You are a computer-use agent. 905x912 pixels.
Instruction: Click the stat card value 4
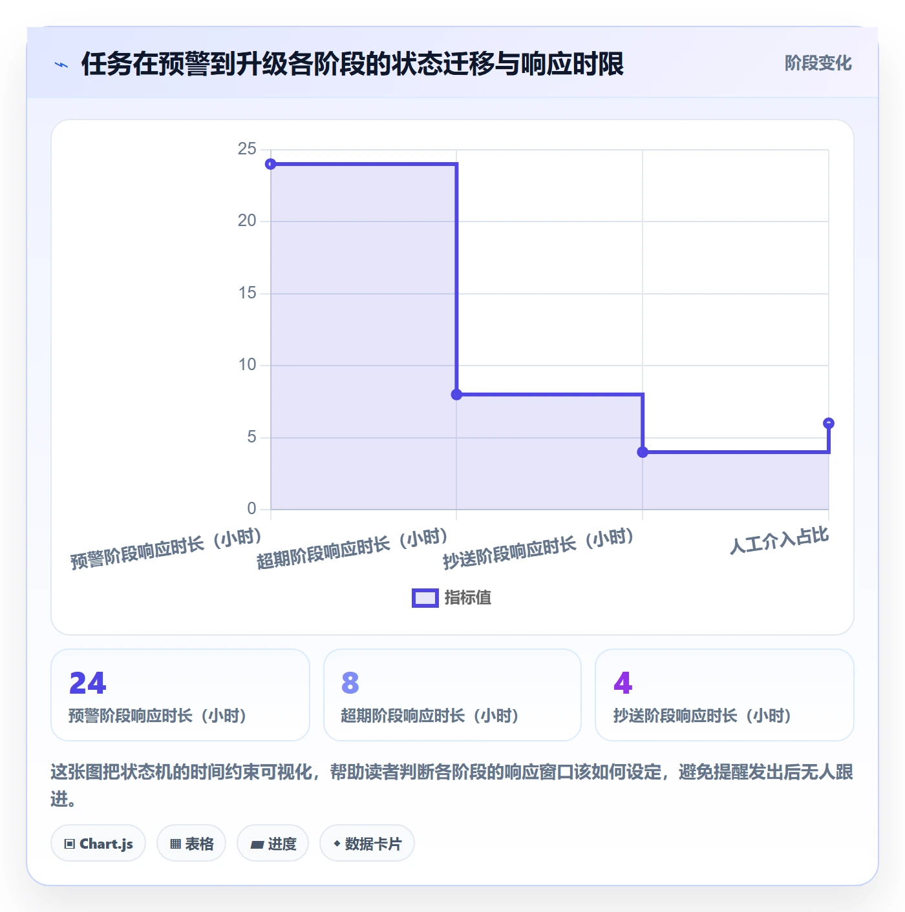pyautogui.click(x=623, y=683)
